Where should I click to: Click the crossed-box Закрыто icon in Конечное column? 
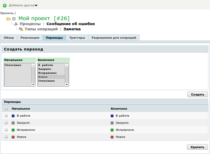tap(112, 123)
